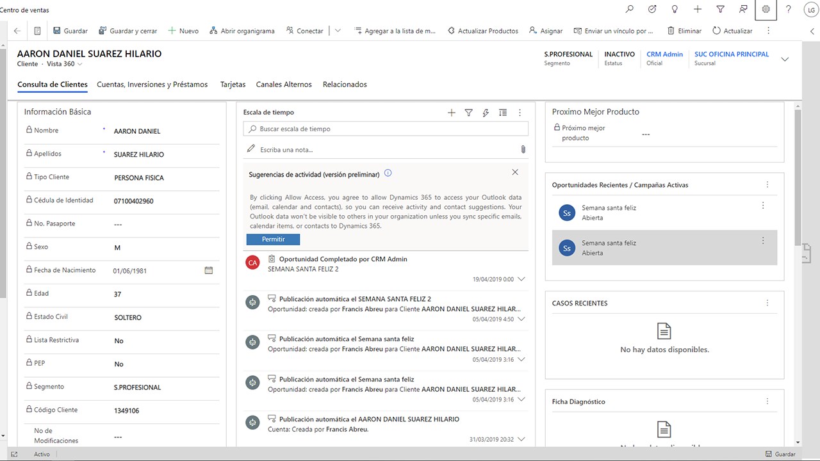Click the note attachment paperclip icon

pos(523,149)
